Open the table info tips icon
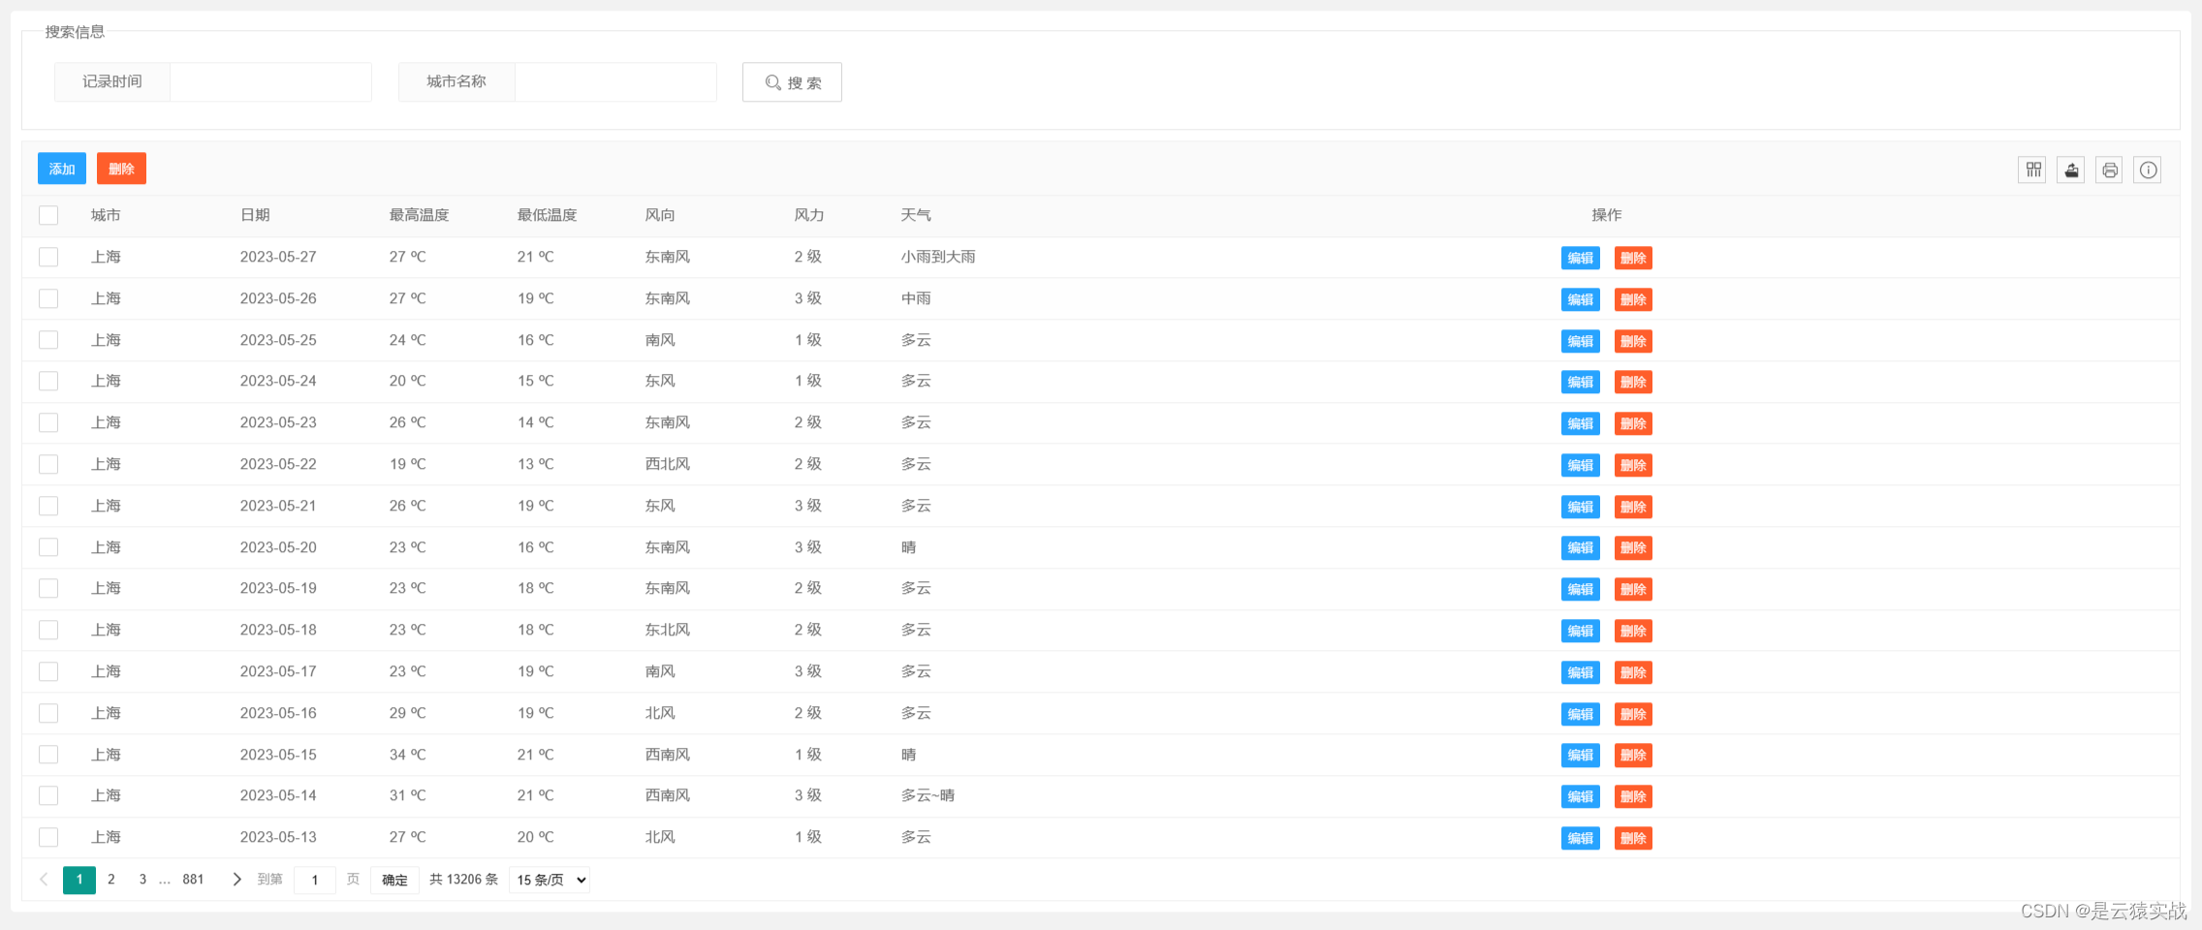The image size is (2202, 930). 2148,170
